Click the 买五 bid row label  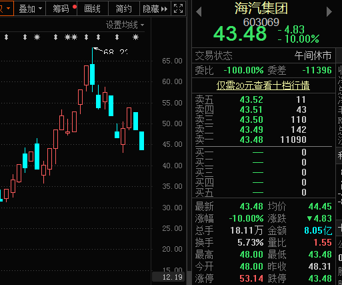point(204,192)
